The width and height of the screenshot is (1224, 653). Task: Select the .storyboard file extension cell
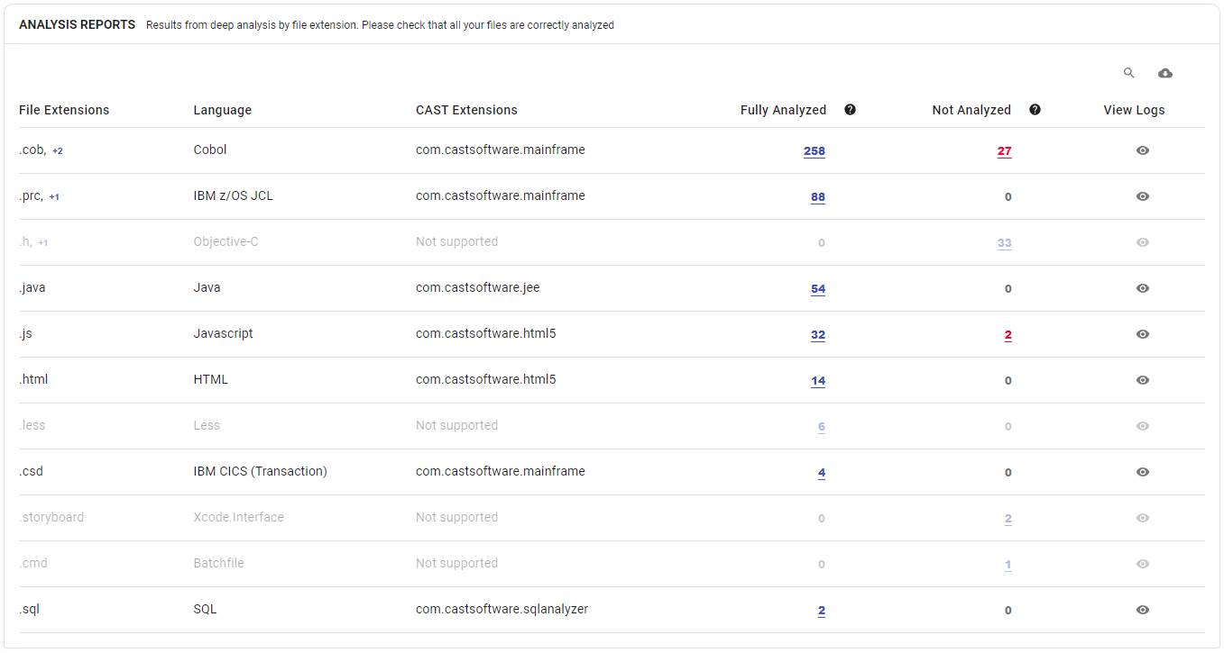51,517
